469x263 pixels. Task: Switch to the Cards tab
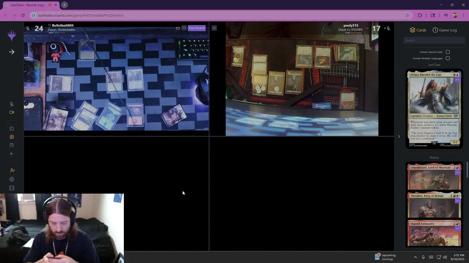click(418, 30)
